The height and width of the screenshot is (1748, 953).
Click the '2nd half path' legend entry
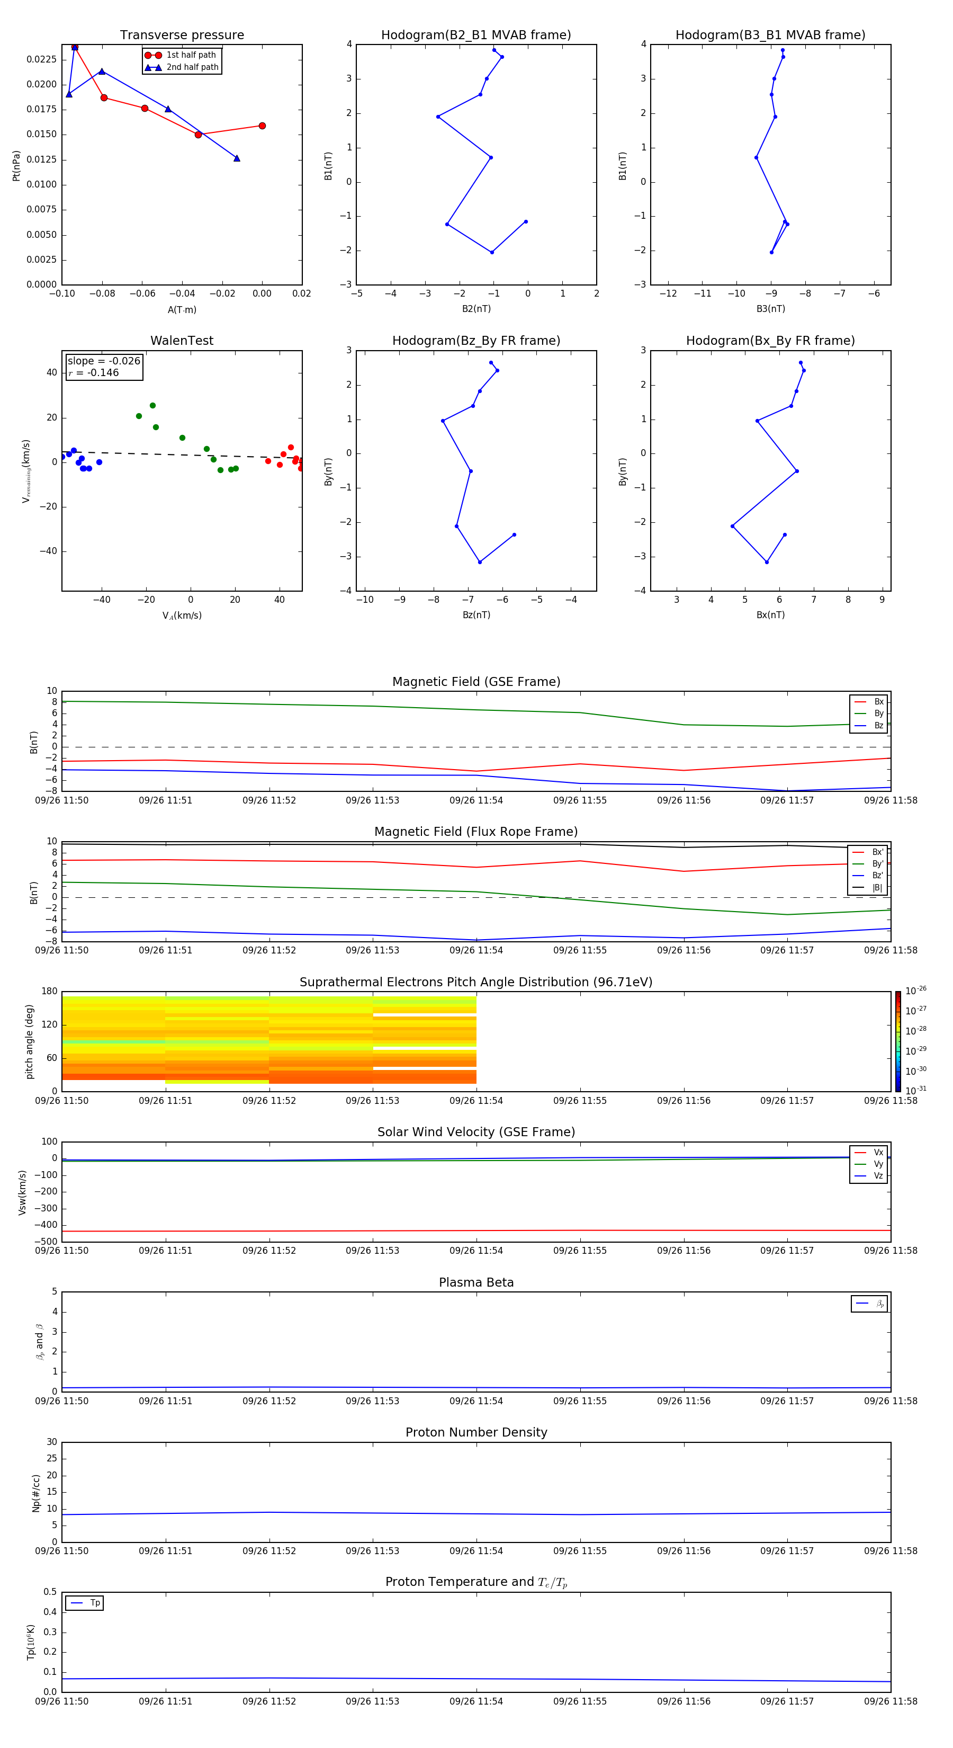coord(182,67)
